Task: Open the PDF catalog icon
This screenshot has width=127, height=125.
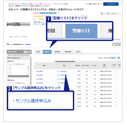Action: click(x=102, y=14)
